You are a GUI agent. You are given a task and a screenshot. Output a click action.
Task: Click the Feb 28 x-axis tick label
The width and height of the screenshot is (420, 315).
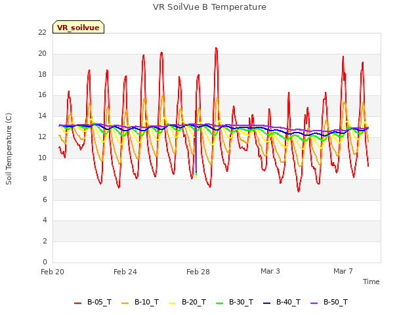tap(198, 272)
